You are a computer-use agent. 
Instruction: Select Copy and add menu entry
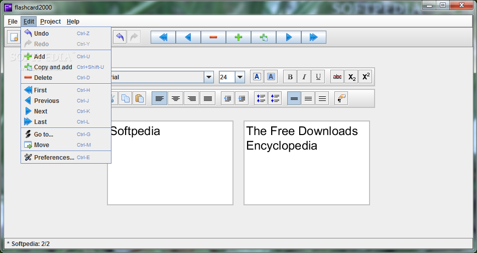tap(66, 67)
